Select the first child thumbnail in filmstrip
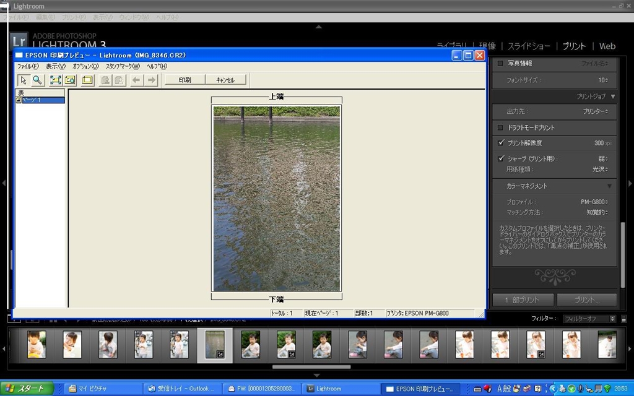Image resolution: width=634 pixels, height=396 pixels. point(37,345)
